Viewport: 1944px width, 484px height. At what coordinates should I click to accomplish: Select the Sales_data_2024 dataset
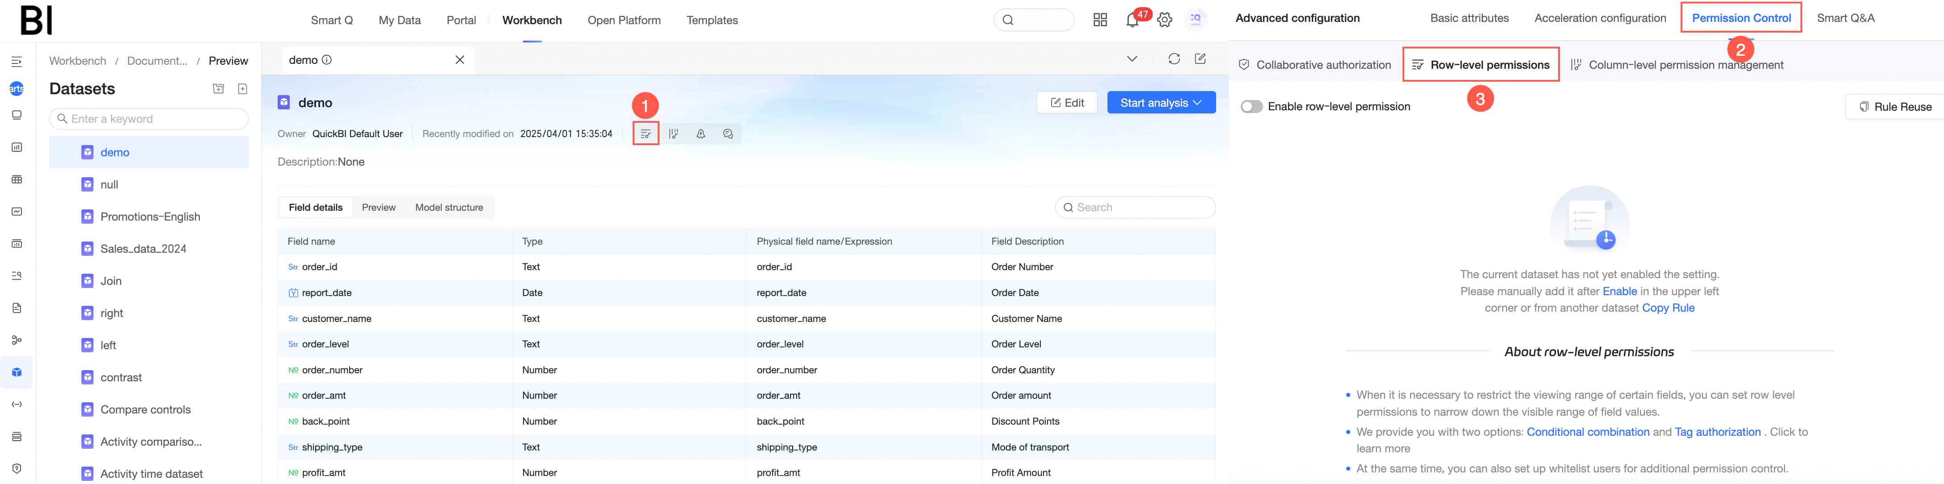point(144,249)
